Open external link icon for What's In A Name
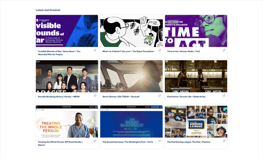The image size is (263, 159). [159, 50]
